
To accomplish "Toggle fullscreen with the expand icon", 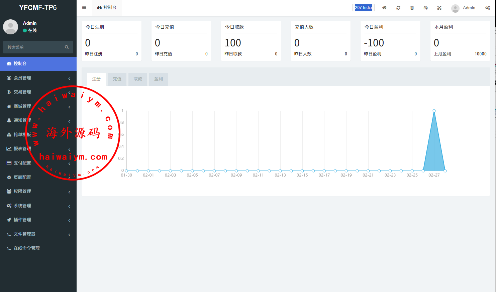I will (439, 8).
